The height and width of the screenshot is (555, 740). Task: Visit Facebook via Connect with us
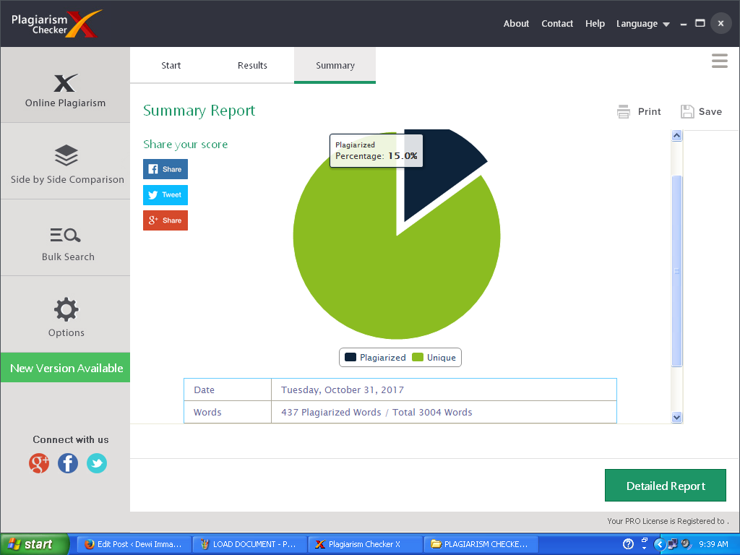pyautogui.click(x=67, y=463)
